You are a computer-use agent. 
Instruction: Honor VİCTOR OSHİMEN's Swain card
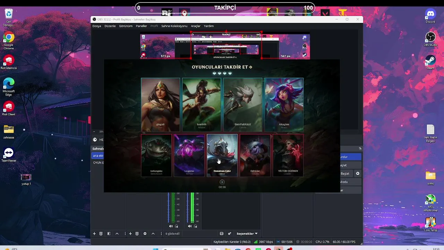pyautogui.click(x=288, y=155)
